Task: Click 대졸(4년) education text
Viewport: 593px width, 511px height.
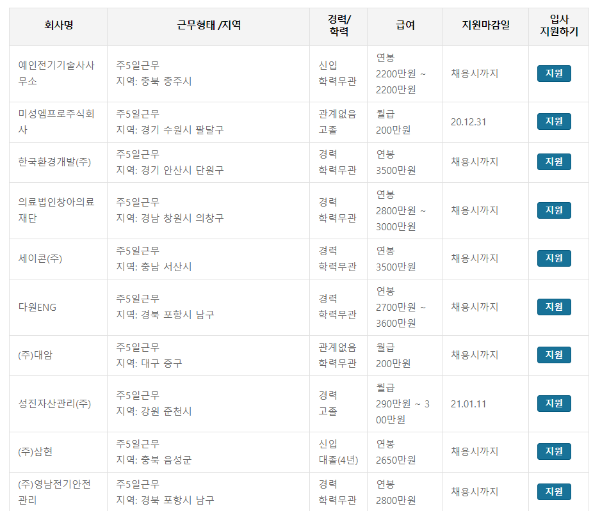Action: tap(339, 460)
